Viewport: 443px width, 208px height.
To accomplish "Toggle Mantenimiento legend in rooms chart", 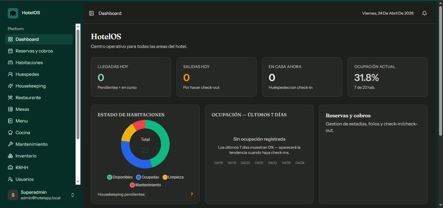I will 145,185.
